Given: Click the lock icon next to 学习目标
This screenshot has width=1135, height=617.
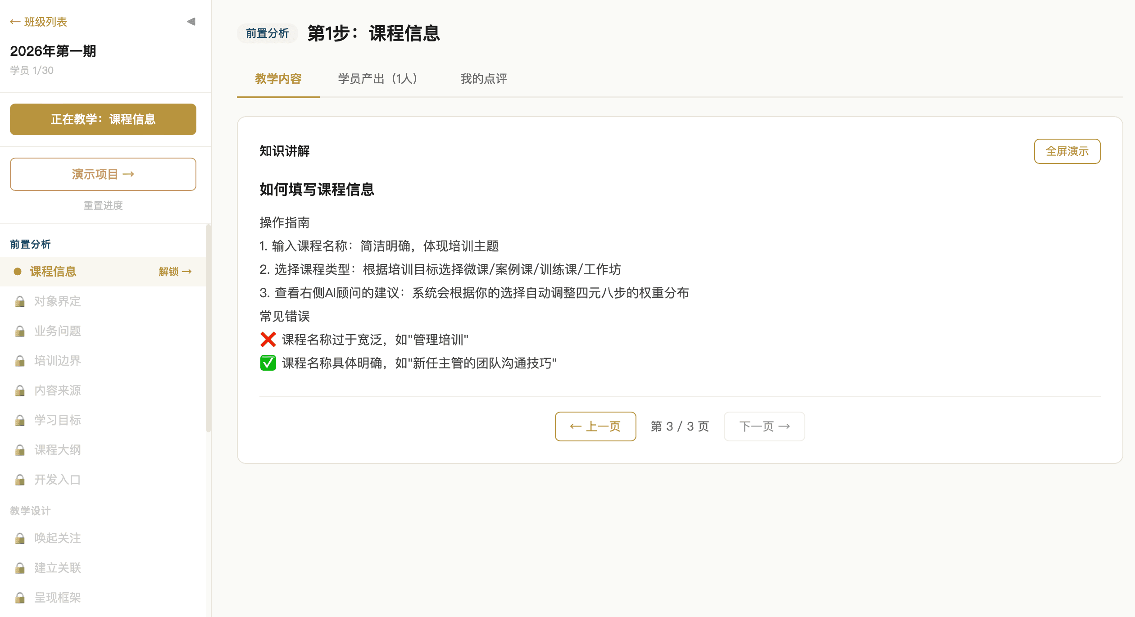Looking at the screenshot, I should (x=20, y=420).
